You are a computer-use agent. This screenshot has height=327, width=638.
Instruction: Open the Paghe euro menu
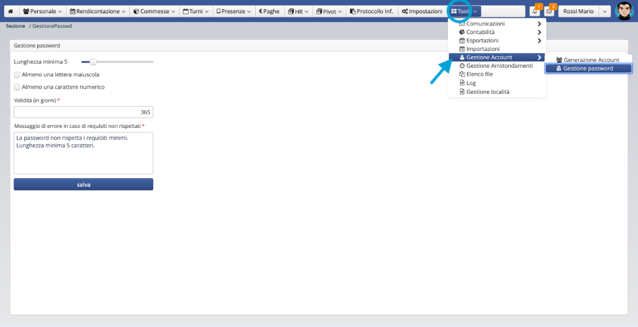pyautogui.click(x=269, y=11)
